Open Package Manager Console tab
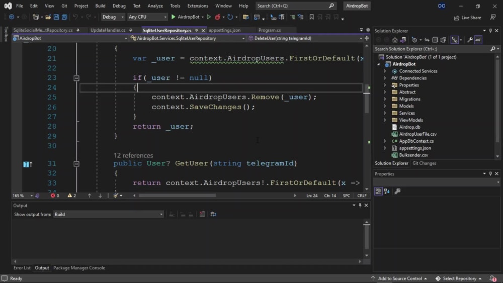This screenshot has width=503, height=283. tap(79, 268)
